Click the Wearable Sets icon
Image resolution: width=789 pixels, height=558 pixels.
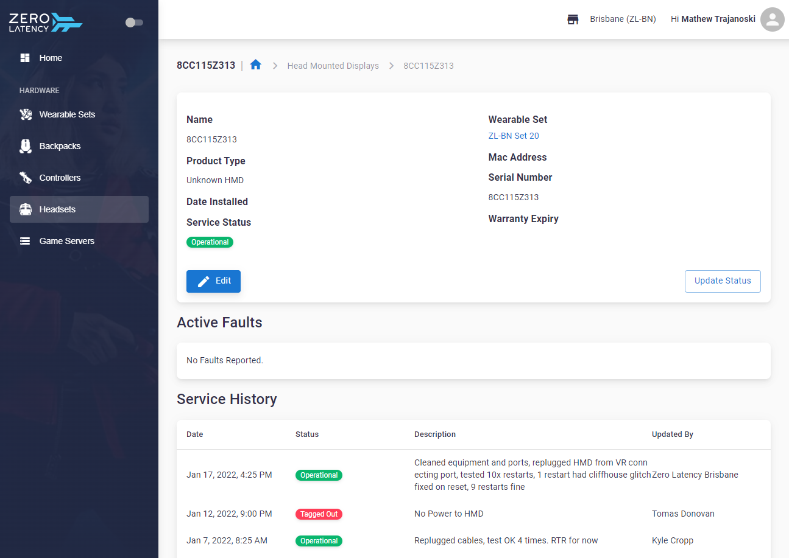coord(25,114)
